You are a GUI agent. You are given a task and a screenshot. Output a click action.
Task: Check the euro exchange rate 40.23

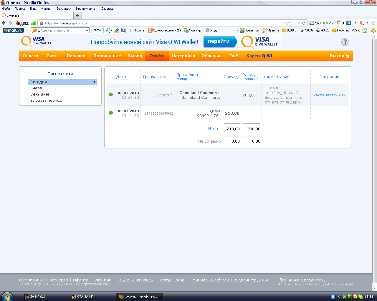click(x=323, y=30)
